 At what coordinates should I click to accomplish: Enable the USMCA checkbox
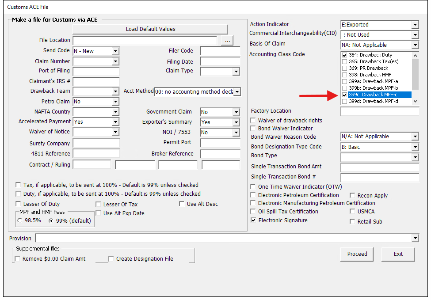click(352, 211)
